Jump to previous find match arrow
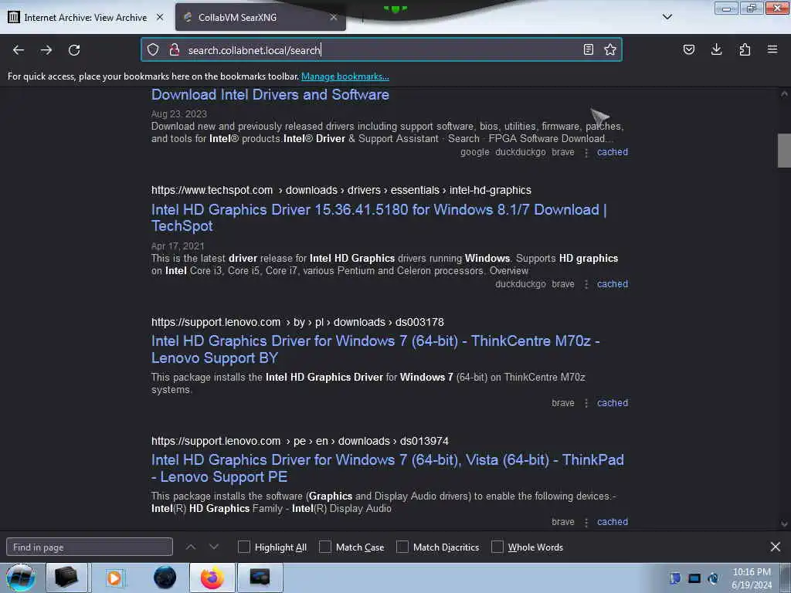Viewport: 791px width, 593px height. click(x=190, y=547)
